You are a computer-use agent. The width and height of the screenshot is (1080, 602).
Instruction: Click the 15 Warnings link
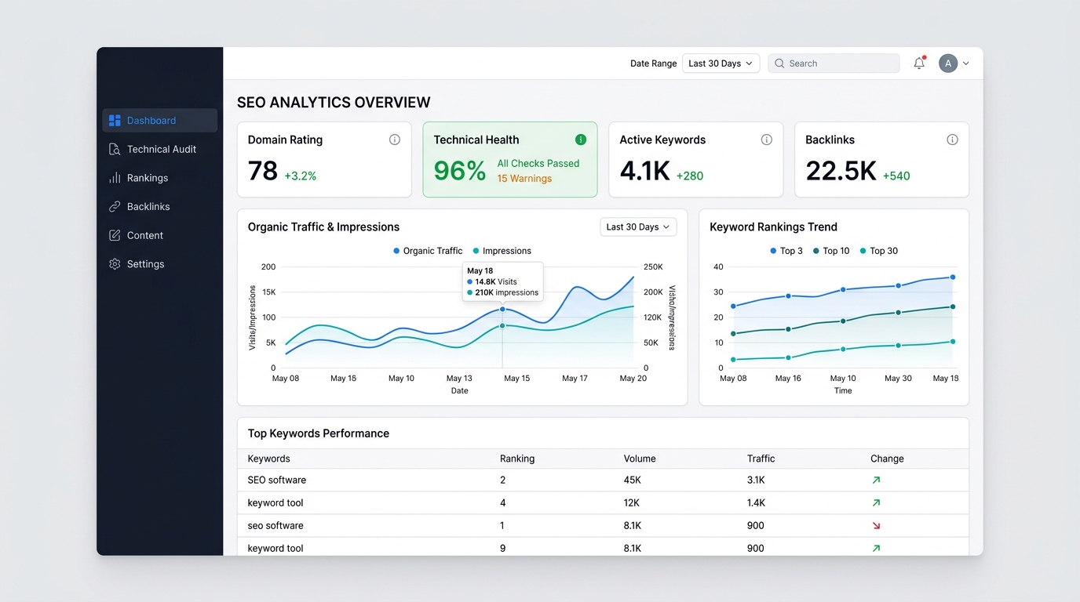point(524,179)
